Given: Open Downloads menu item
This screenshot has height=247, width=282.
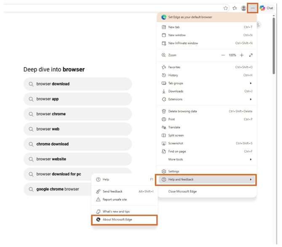Looking at the screenshot, I should tap(207, 91).
